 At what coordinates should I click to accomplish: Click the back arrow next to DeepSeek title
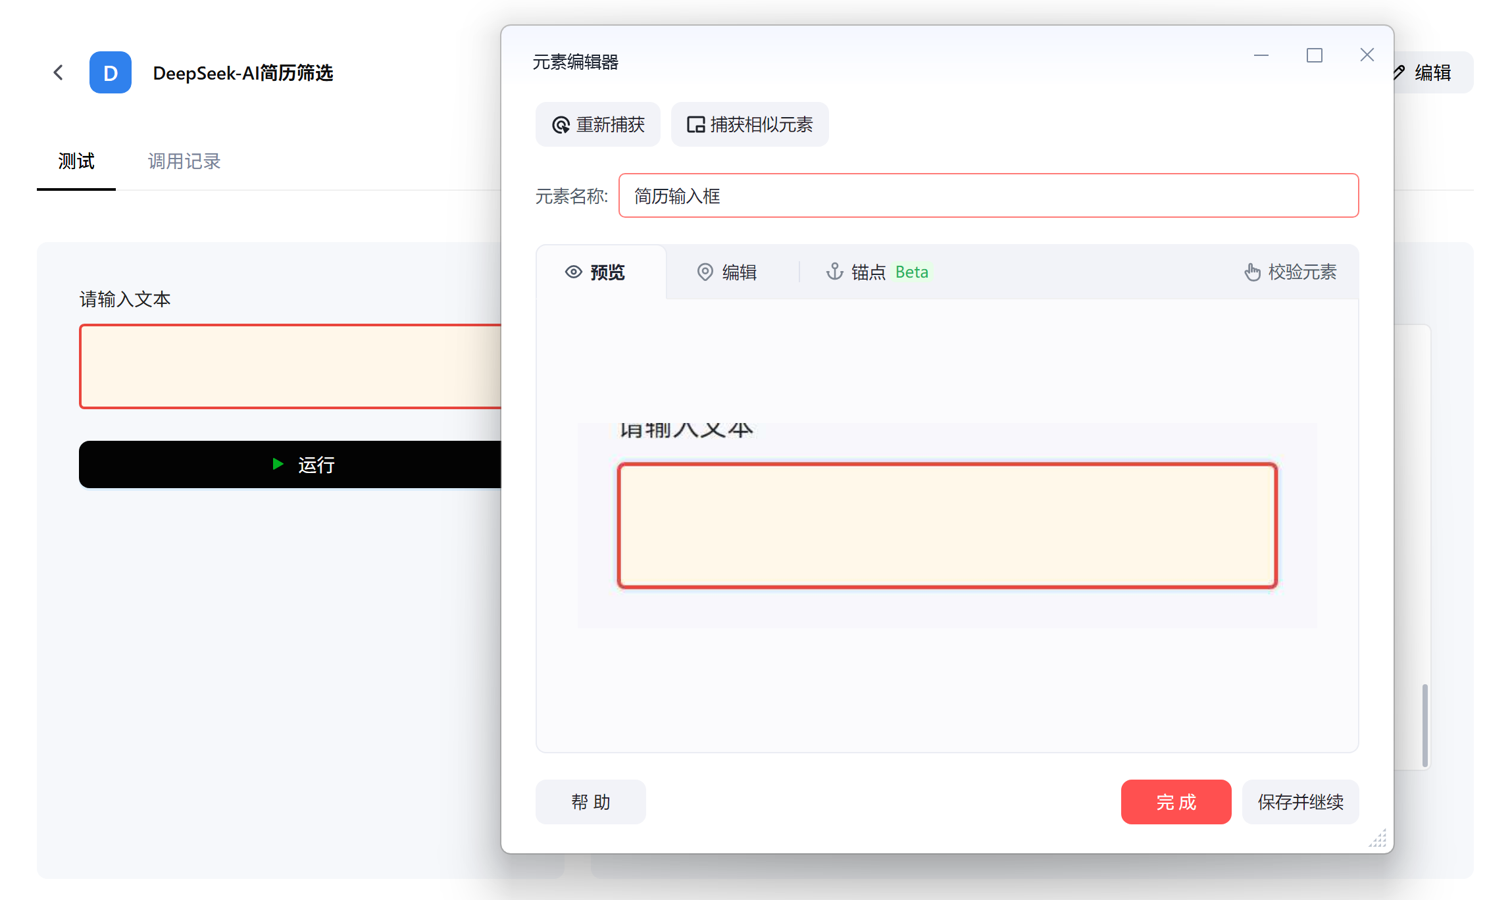coord(59,72)
